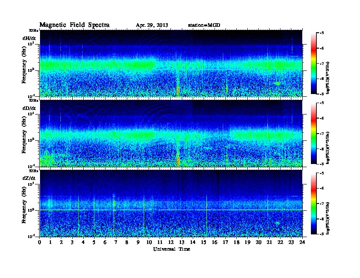Viewport: 360px width, 278px height.
Task: Select the dH/dt panel label
Action: tap(29, 38)
